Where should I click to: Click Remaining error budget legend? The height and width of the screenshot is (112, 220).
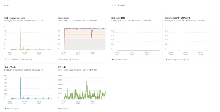[x=177, y=60]
